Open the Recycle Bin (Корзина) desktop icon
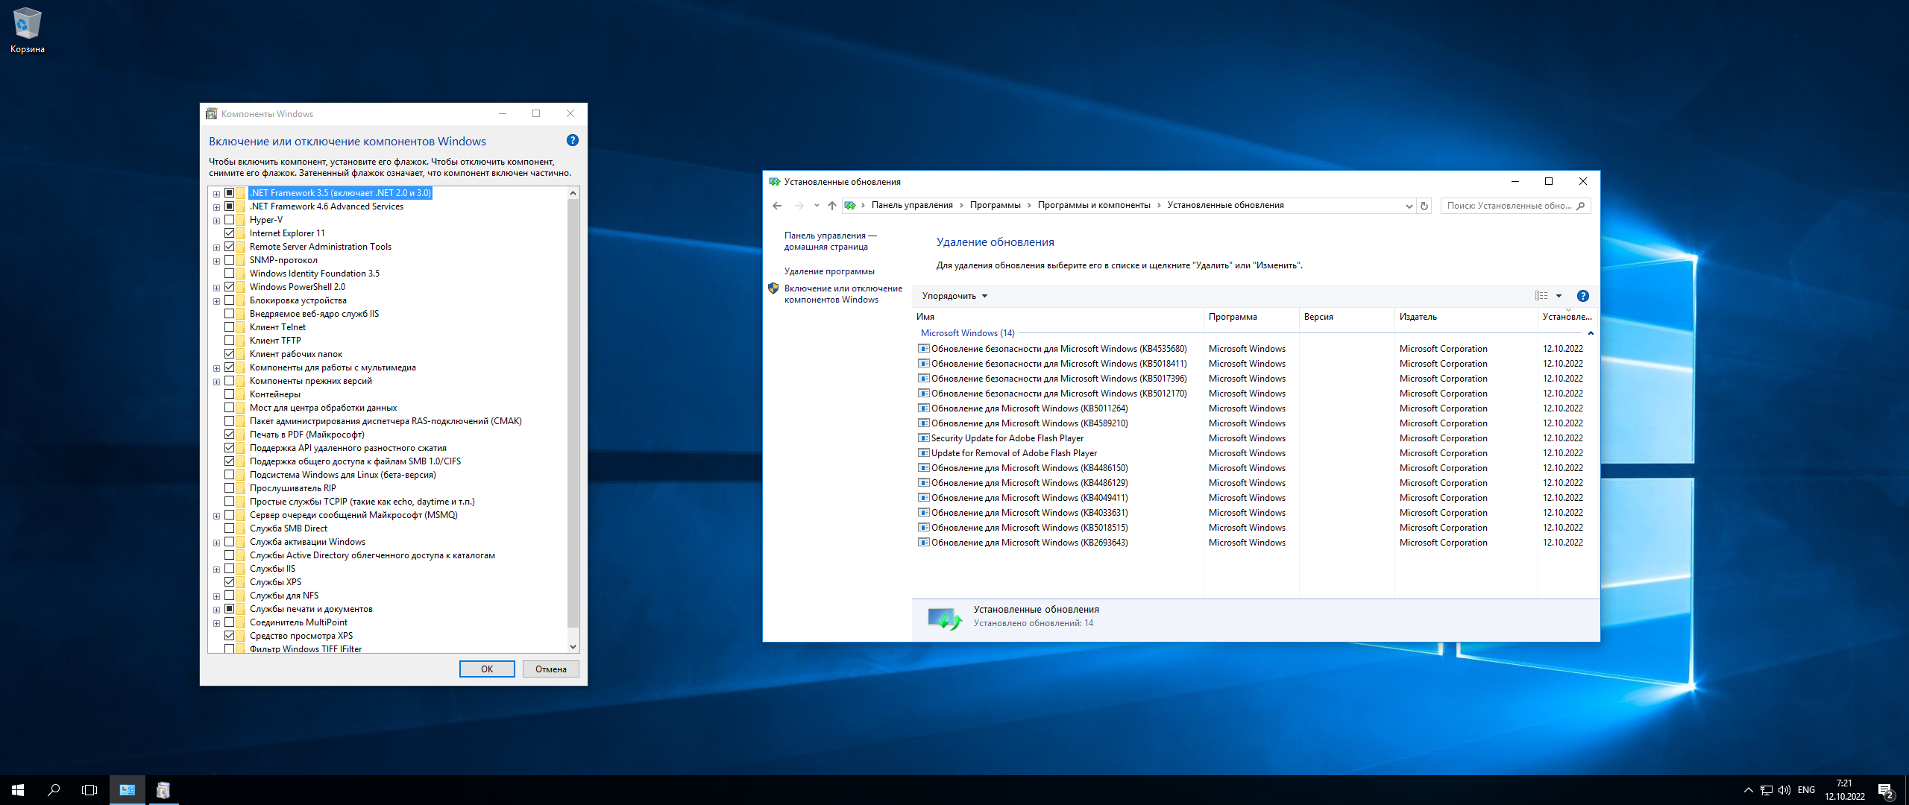Screen dimensions: 1909x805 (x=28, y=31)
